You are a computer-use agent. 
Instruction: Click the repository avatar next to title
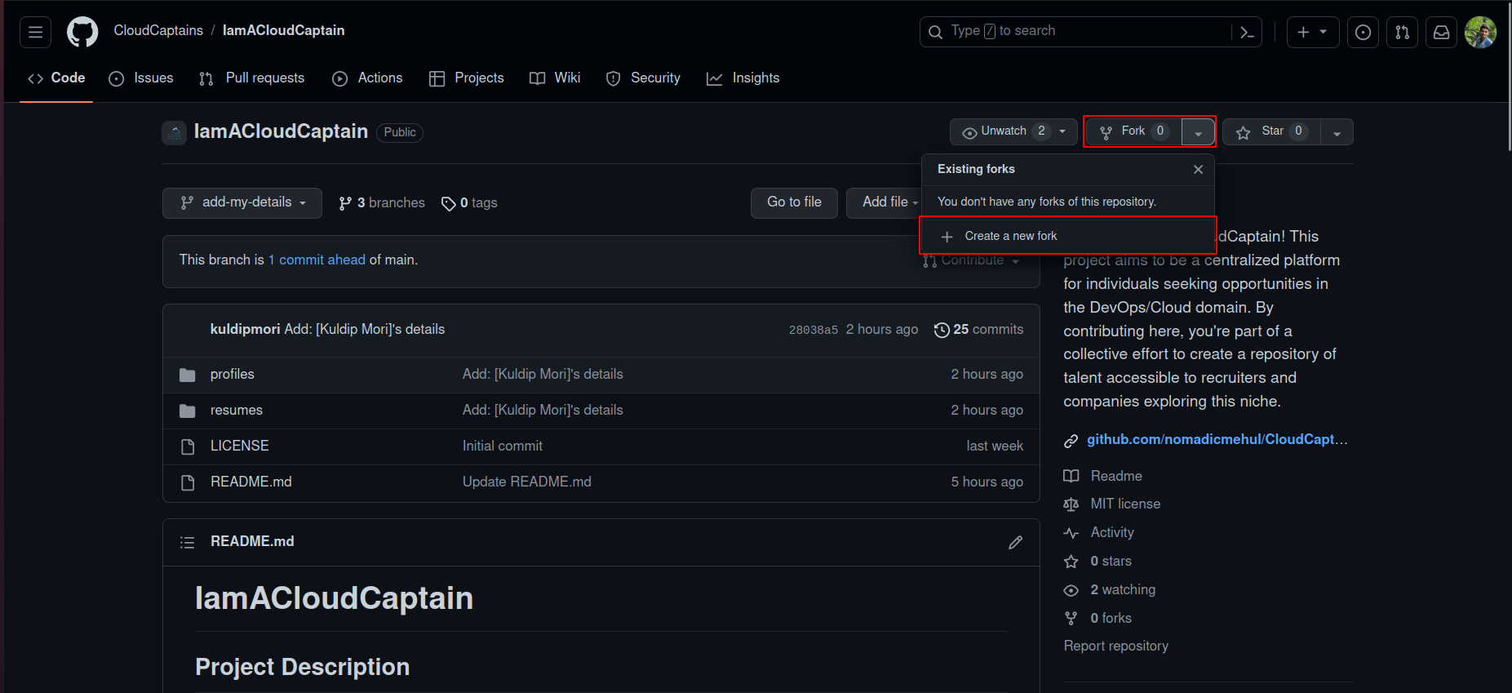[x=174, y=132]
